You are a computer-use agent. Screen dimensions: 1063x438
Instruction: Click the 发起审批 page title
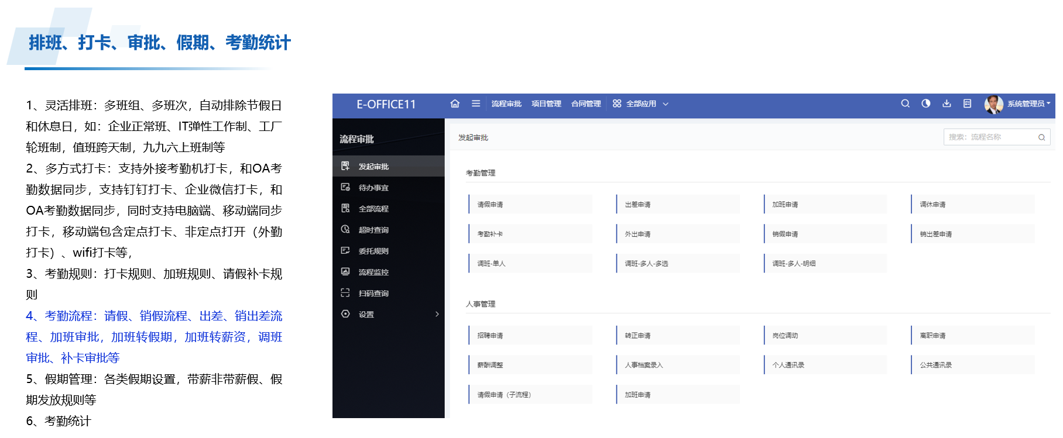pyautogui.click(x=473, y=137)
